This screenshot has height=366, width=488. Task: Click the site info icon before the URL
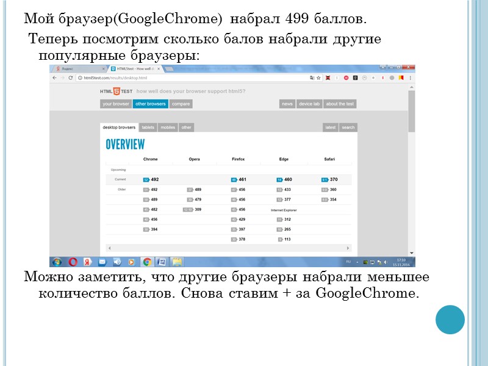coord(80,78)
